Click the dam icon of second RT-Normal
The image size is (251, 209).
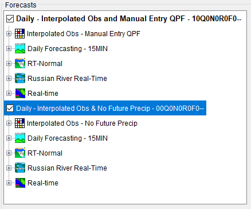(20, 153)
